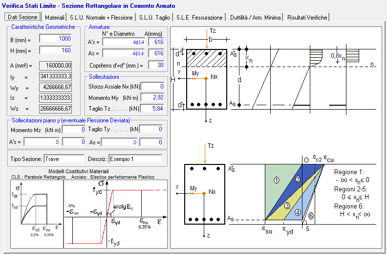The width and height of the screenshot is (387, 254).
Task: Click the 'Regioni 2-5:' legend text
Action: pyautogui.click(x=350, y=189)
